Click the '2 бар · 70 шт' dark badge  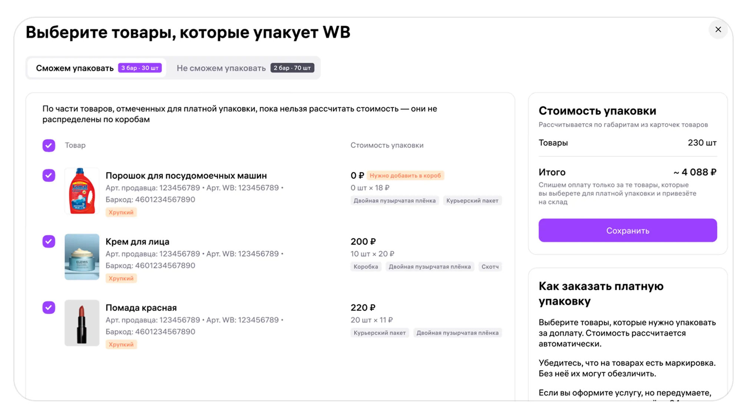(292, 68)
